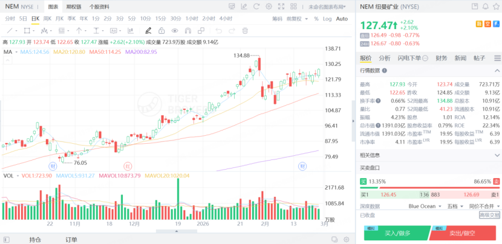502x244 pixels.
Task: Toggle Log scale
Action: pyautogui.click(x=327, y=19)
